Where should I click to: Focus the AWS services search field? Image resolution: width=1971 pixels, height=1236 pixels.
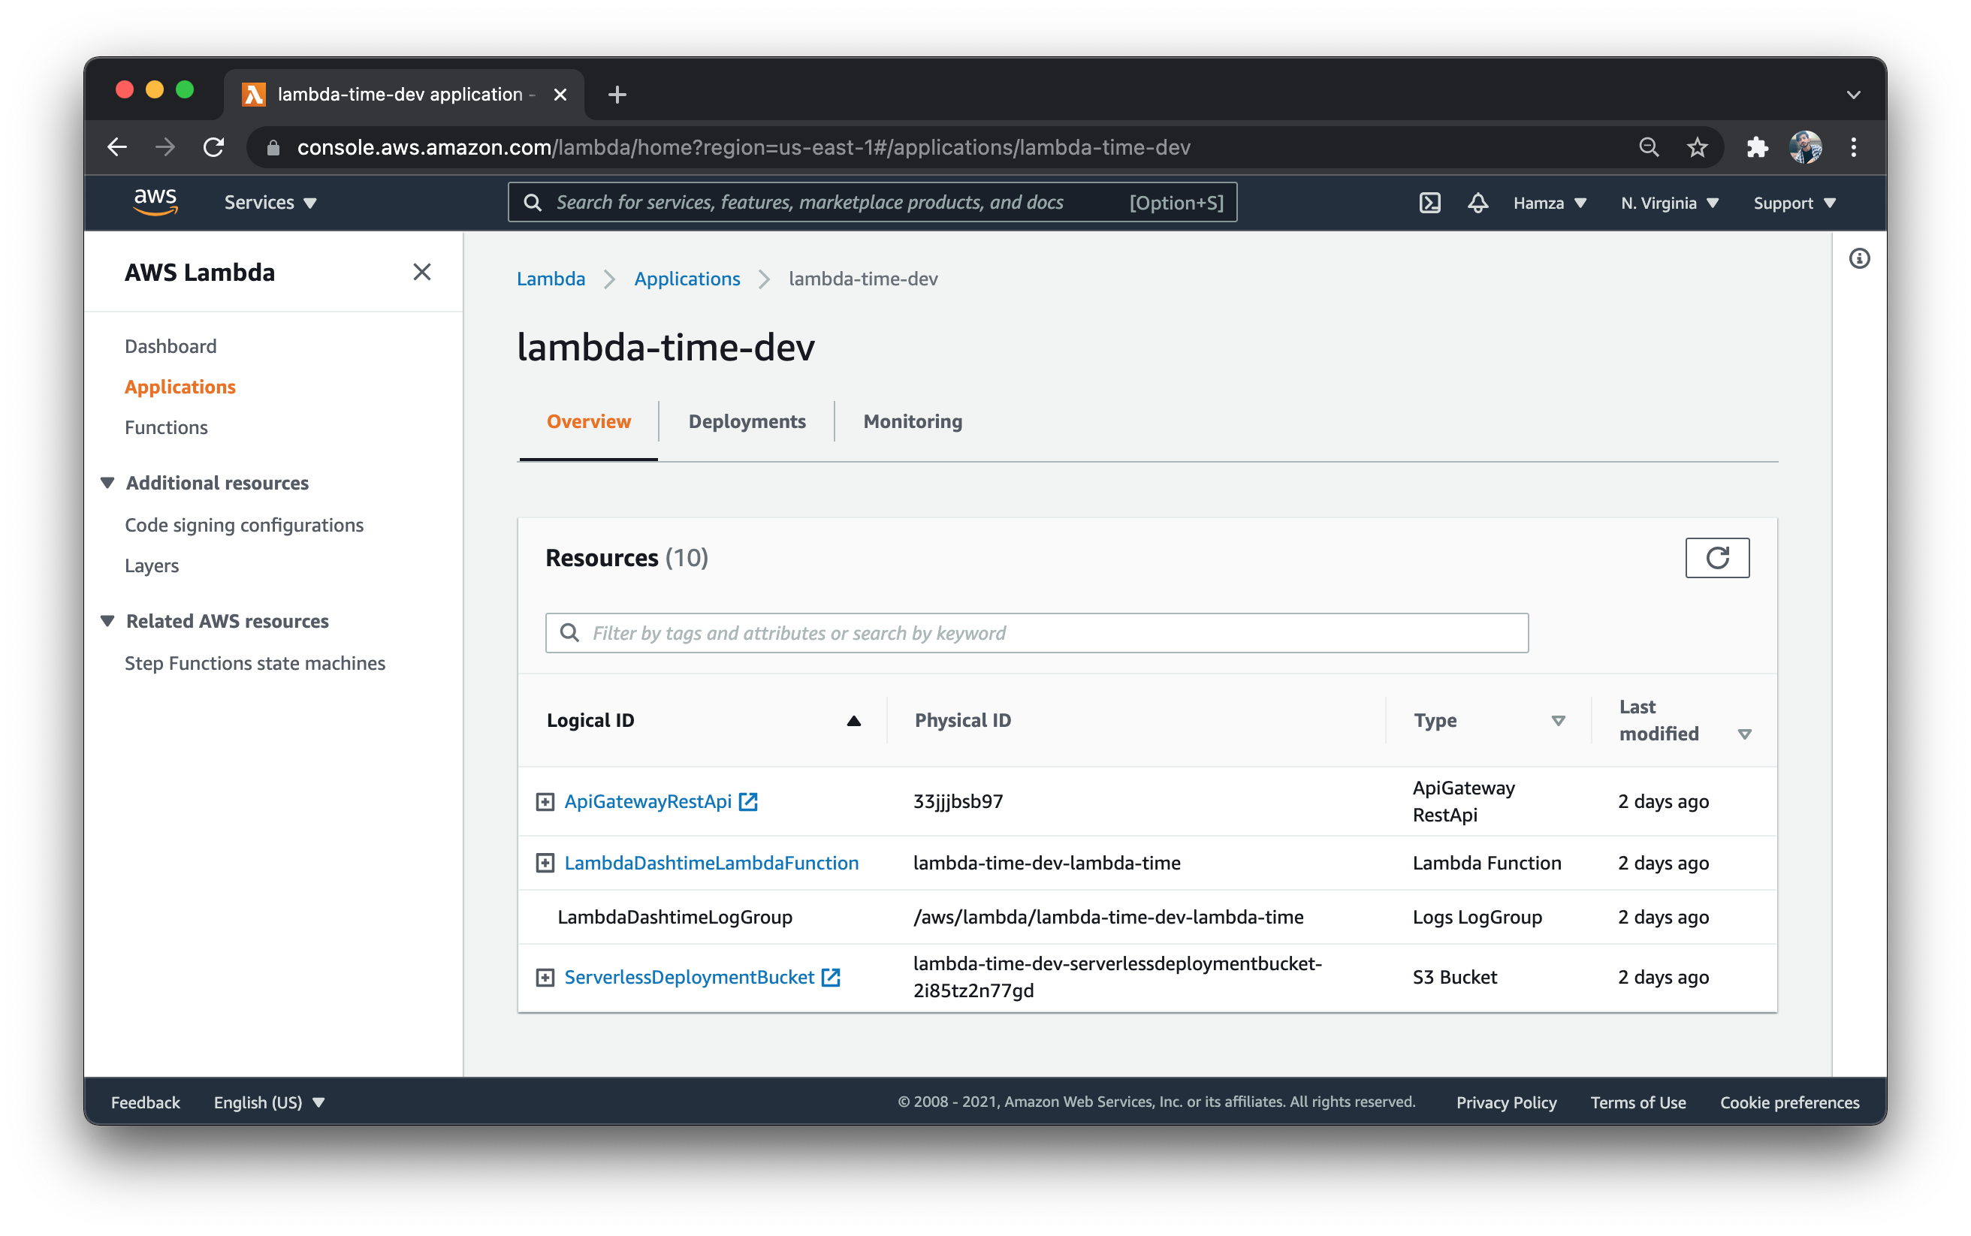point(872,203)
